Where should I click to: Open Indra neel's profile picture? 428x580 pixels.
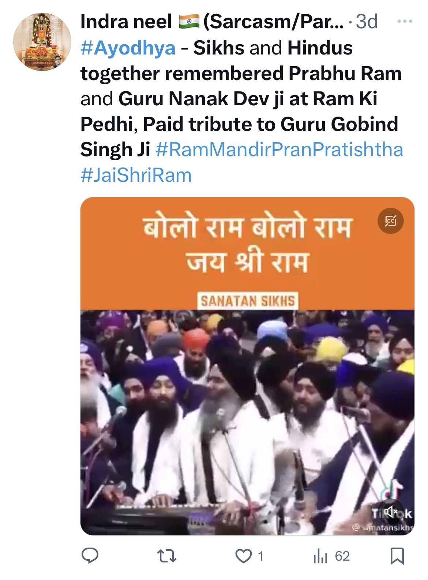[x=42, y=42]
